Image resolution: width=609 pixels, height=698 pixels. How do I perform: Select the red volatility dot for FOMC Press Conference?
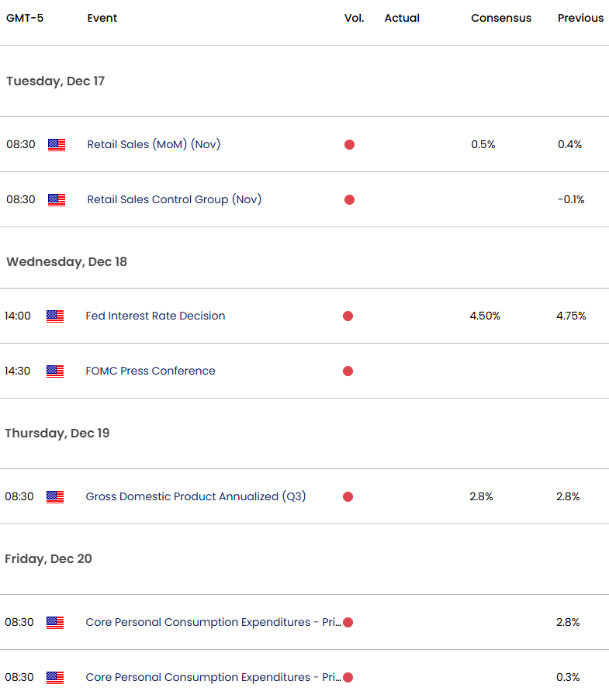(x=348, y=371)
